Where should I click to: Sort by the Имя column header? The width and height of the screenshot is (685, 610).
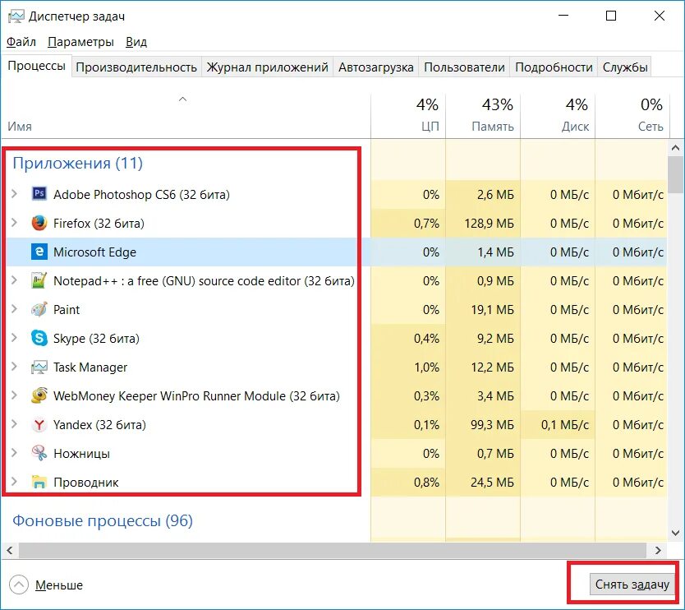point(186,115)
